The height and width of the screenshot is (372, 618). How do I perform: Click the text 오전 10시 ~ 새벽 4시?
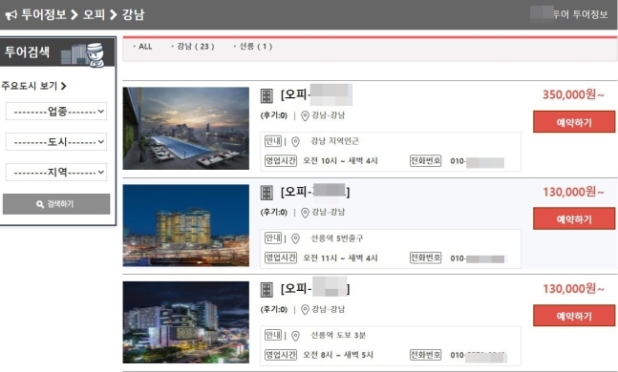340,161
